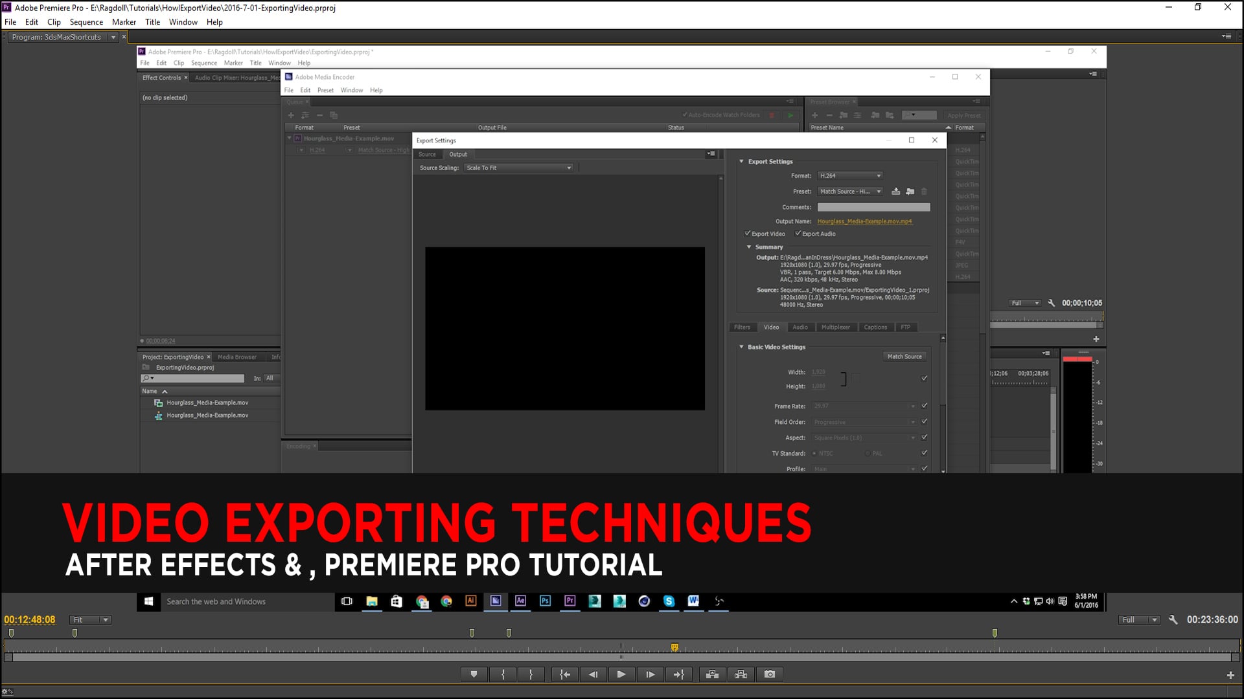1244x699 pixels.
Task: Click the Match Source button in Basic Video Settings
Action: pyautogui.click(x=904, y=356)
